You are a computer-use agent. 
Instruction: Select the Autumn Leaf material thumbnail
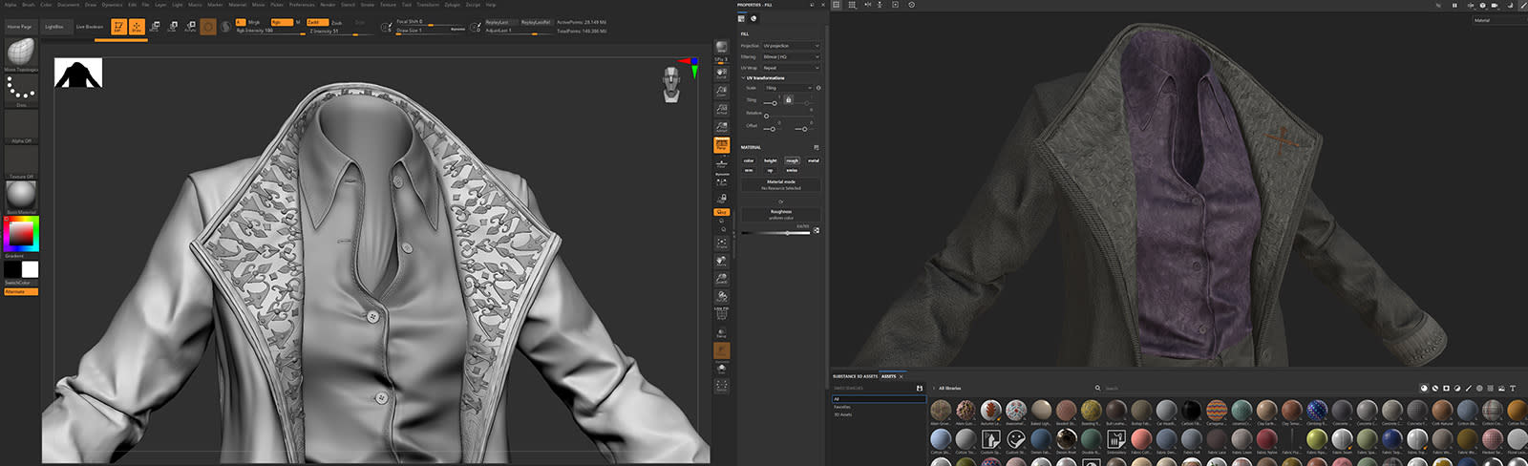991,411
